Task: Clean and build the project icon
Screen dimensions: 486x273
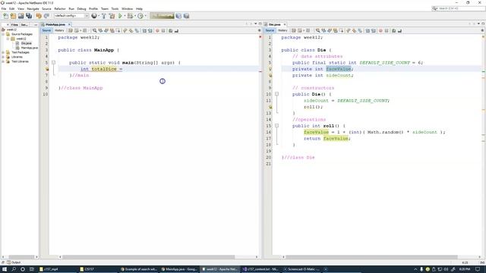Action: tap(112, 16)
